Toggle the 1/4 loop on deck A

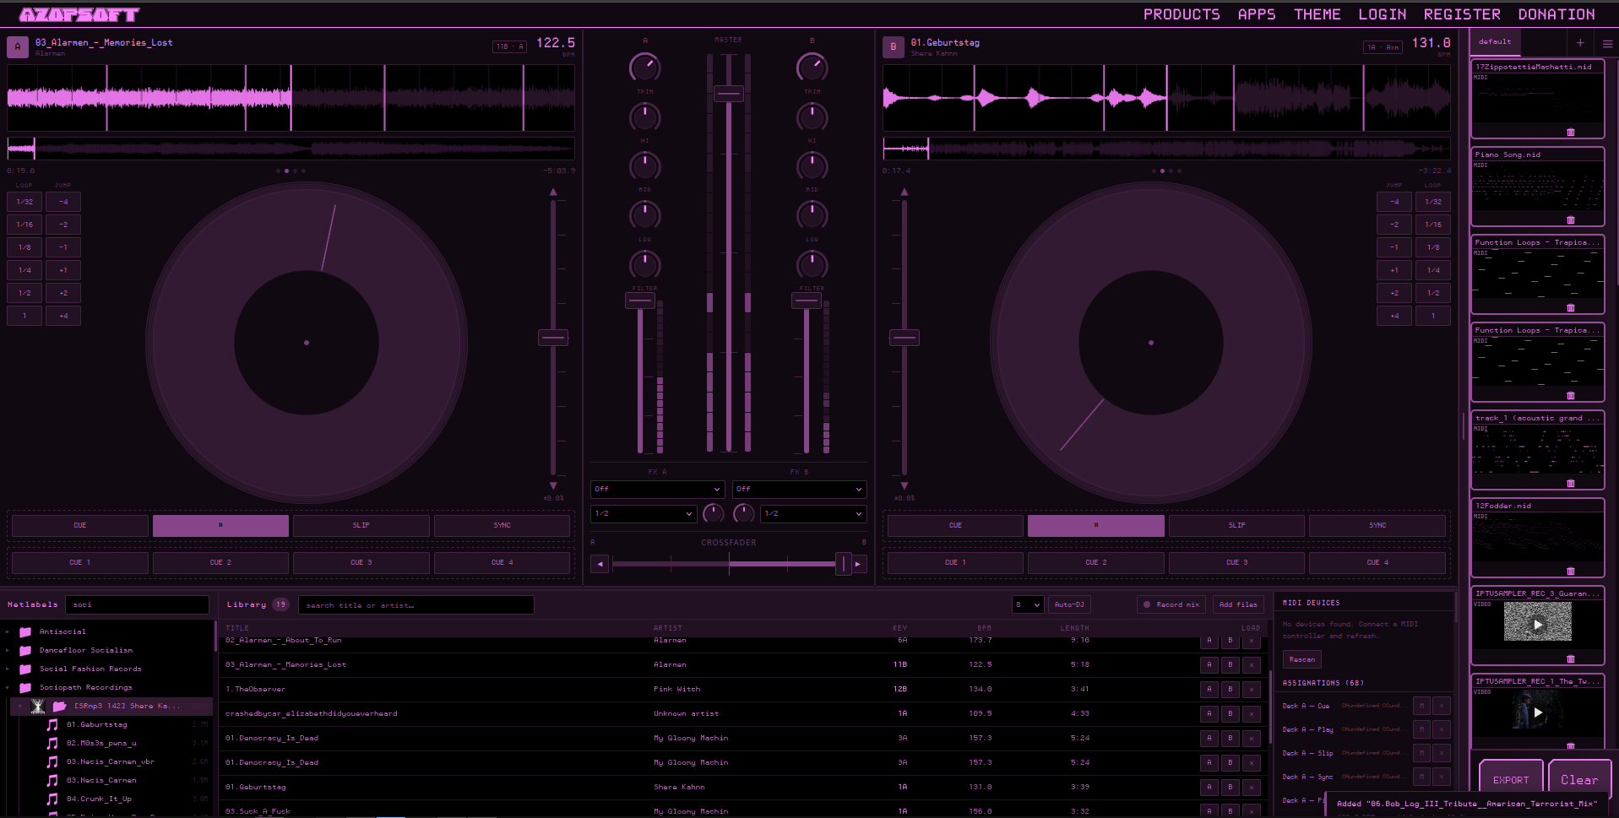[x=24, y=270]
